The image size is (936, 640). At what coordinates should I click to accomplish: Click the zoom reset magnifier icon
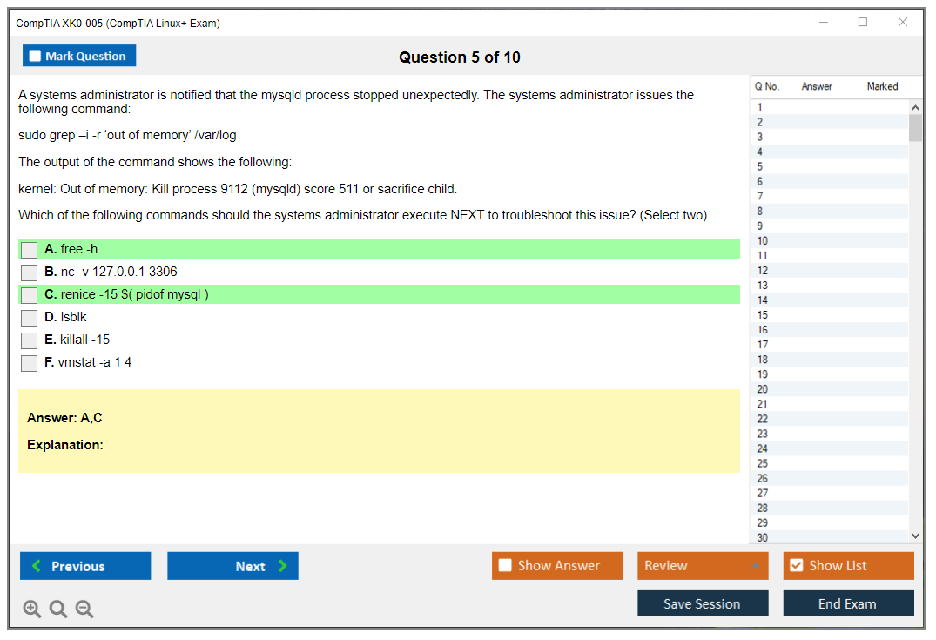[x=58, y=610]
